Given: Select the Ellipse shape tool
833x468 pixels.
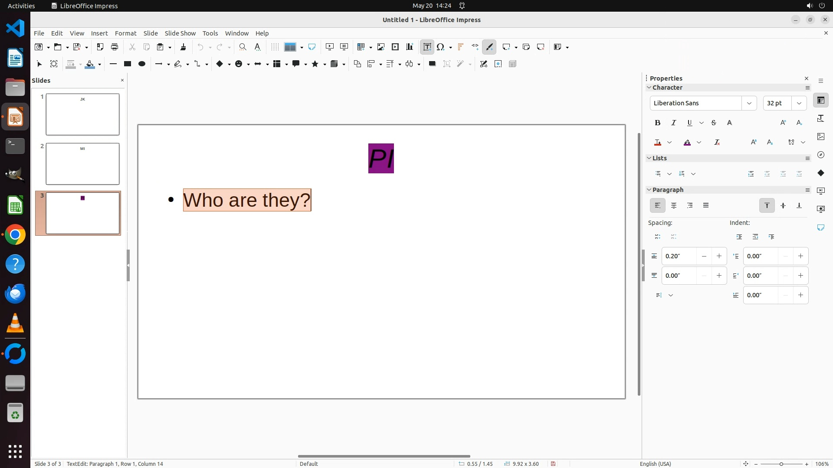Looking at the screenshot, I should coord(141,64).
